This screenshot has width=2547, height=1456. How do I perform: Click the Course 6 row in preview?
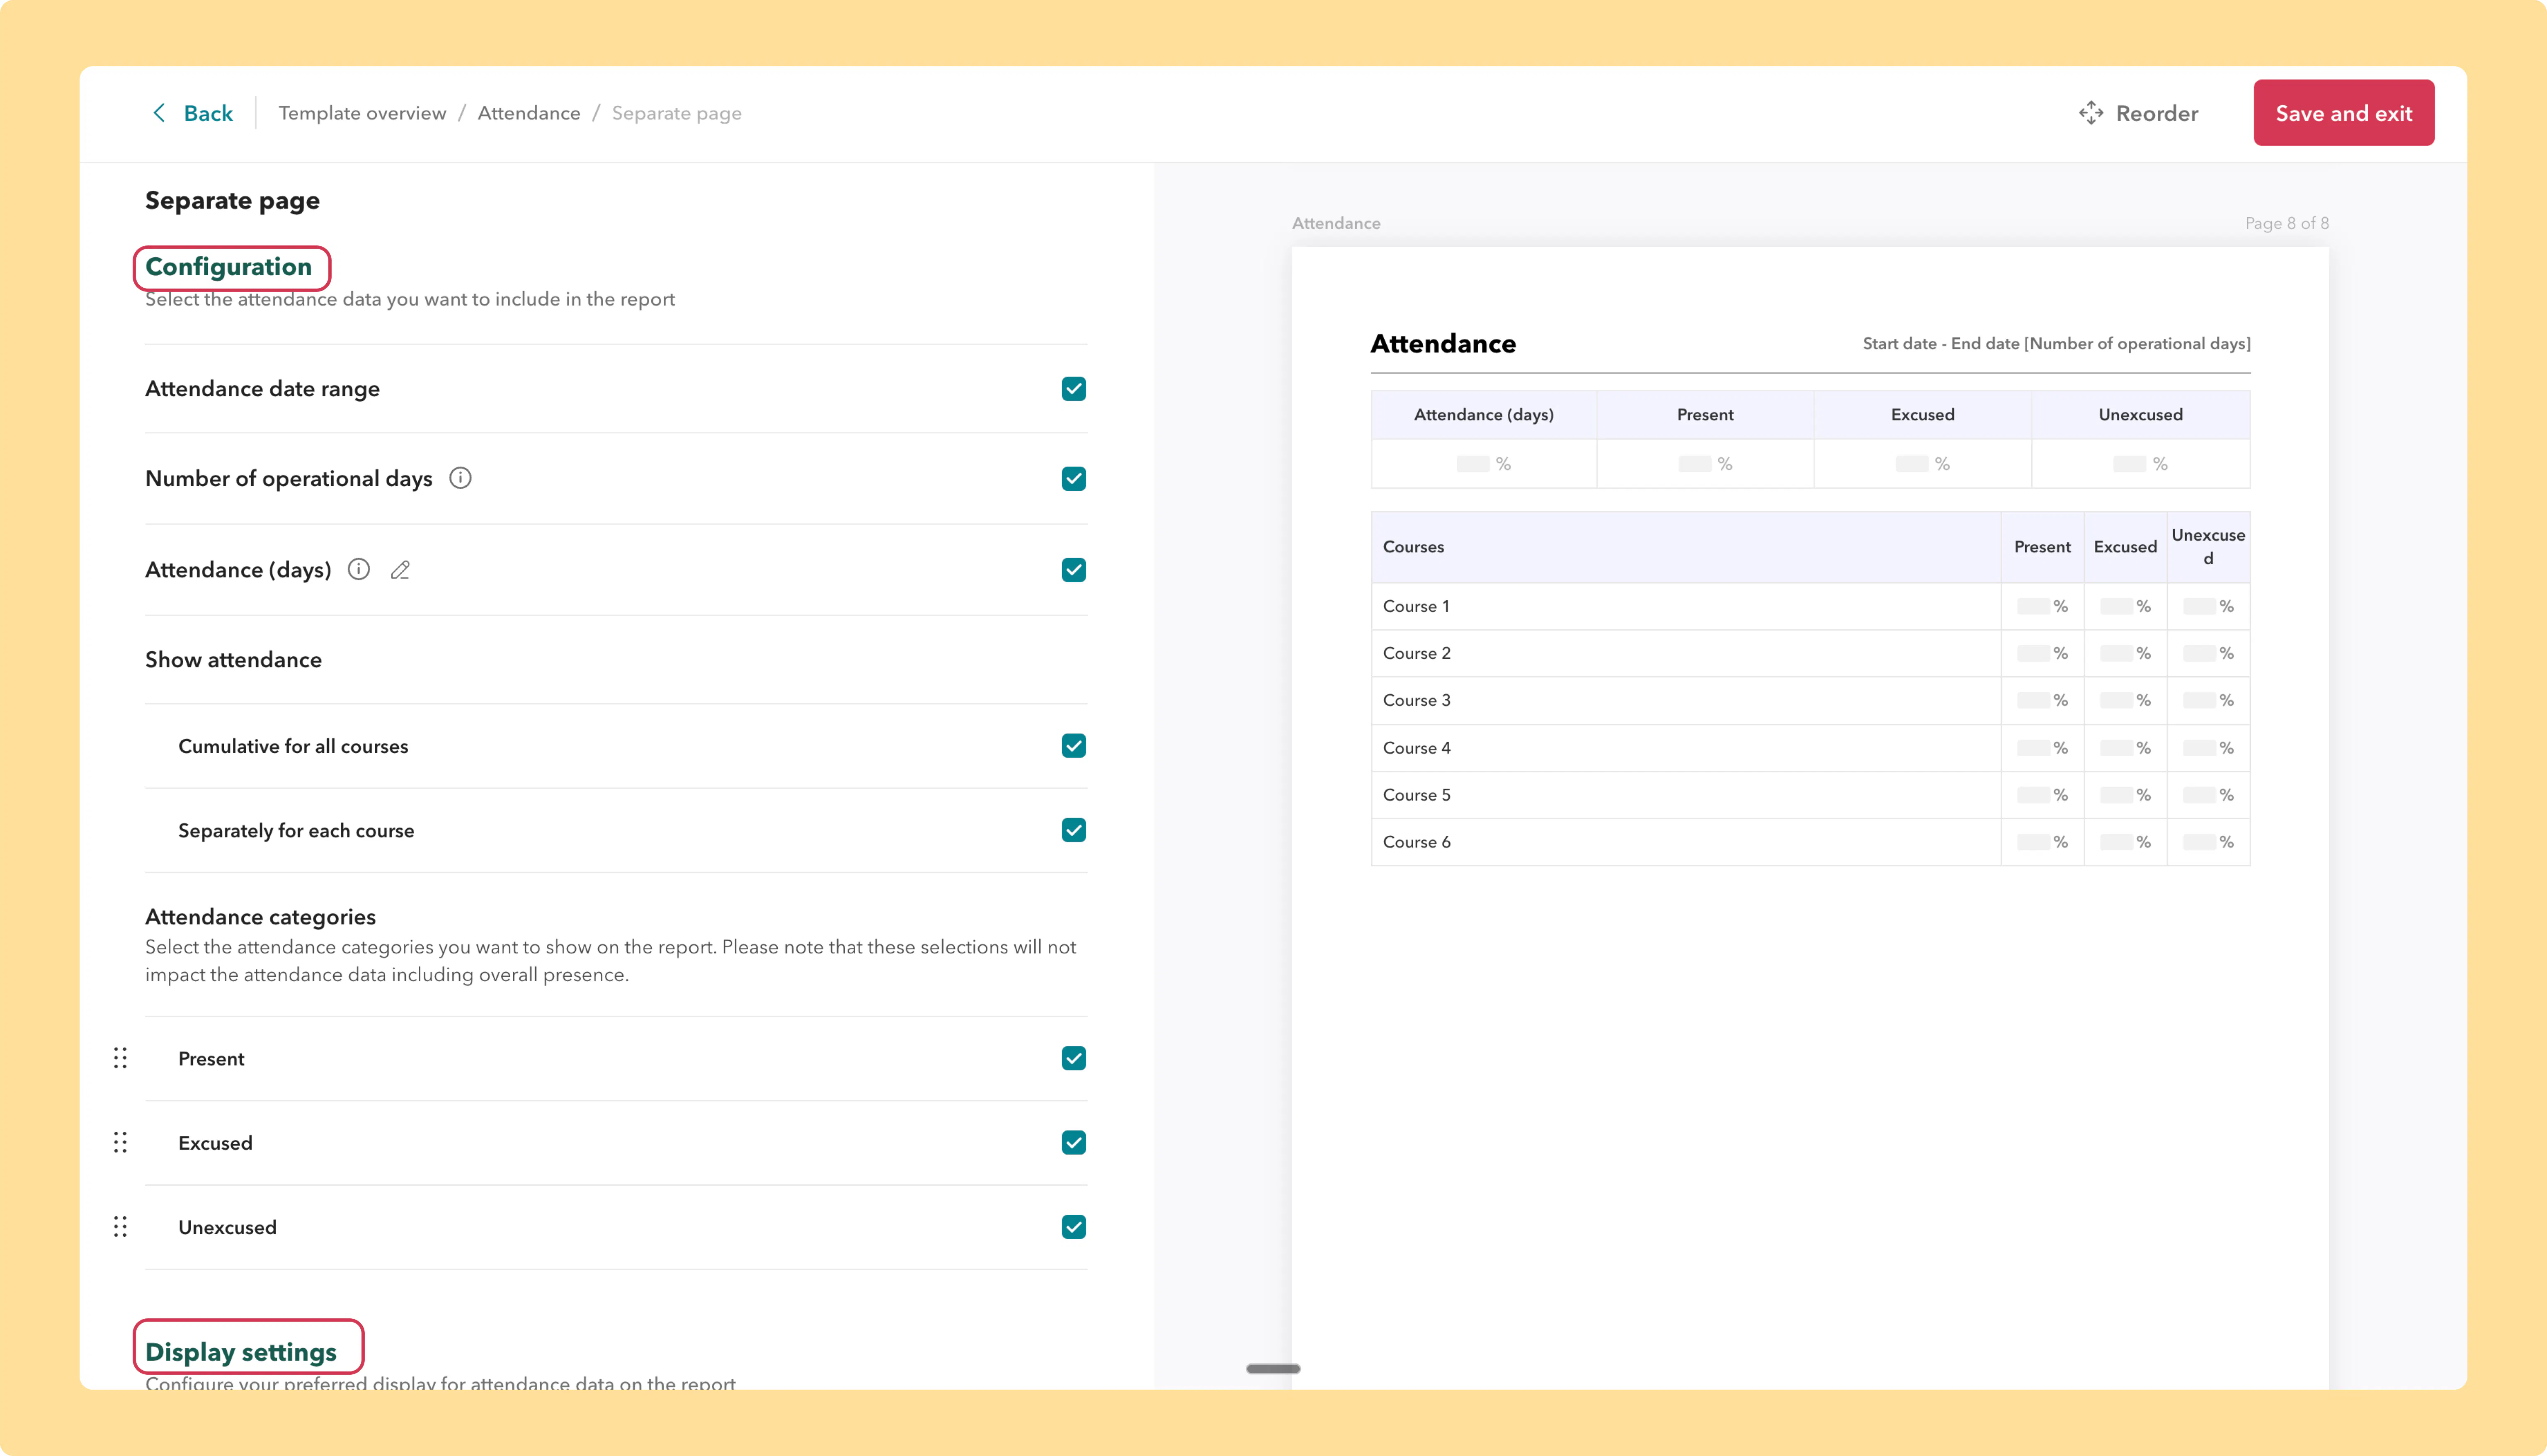(1810, 842)
